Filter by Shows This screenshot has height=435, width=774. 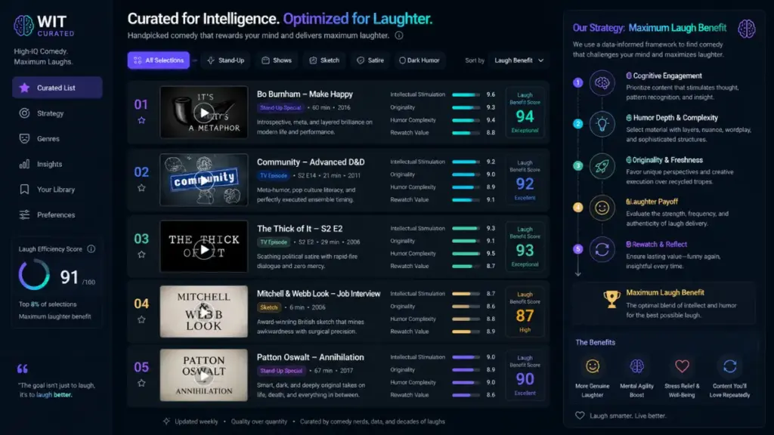(x=277, y=60)
